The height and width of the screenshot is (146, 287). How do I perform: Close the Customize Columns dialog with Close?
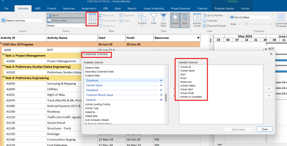264,129
